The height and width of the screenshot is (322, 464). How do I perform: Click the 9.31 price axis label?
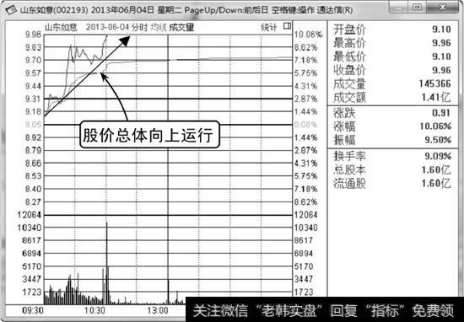34,99
